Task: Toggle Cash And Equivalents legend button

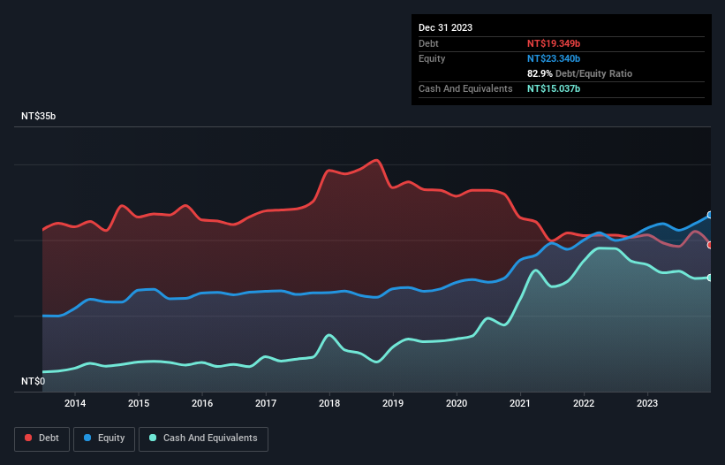Action: 203,438
